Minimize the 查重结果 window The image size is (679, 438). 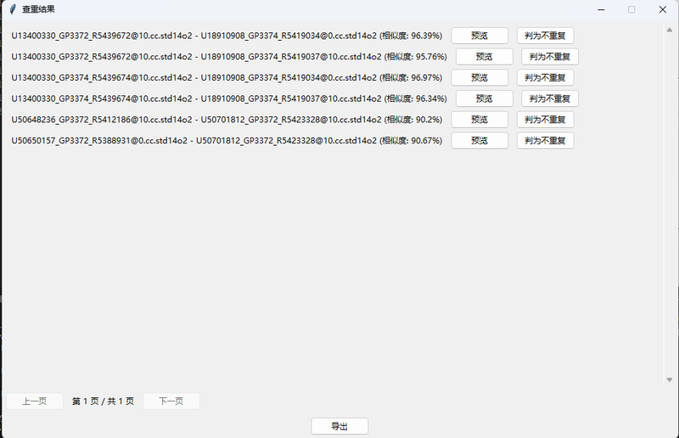pyautogui.click(x=601, y=9)
